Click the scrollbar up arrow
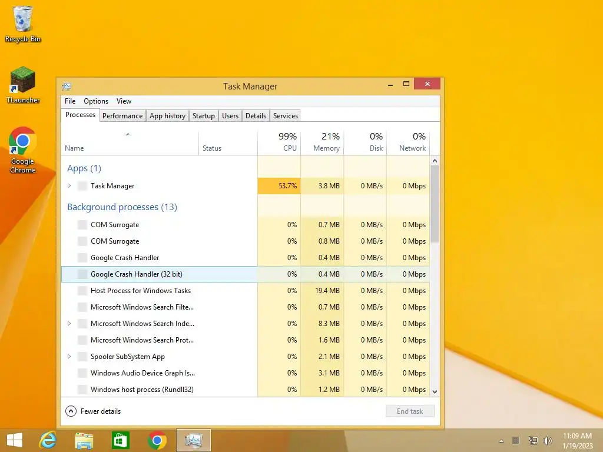The height and width of the screenshot is (452, 603). 435,161
